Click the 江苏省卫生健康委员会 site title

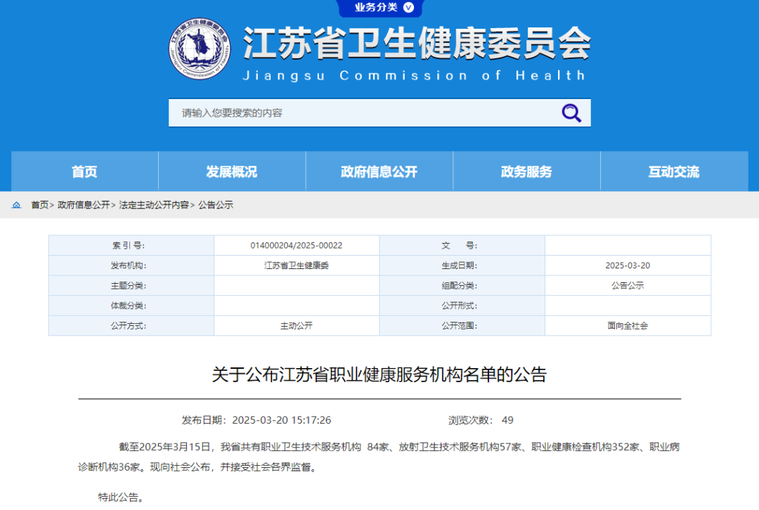[x=417, y=44]
